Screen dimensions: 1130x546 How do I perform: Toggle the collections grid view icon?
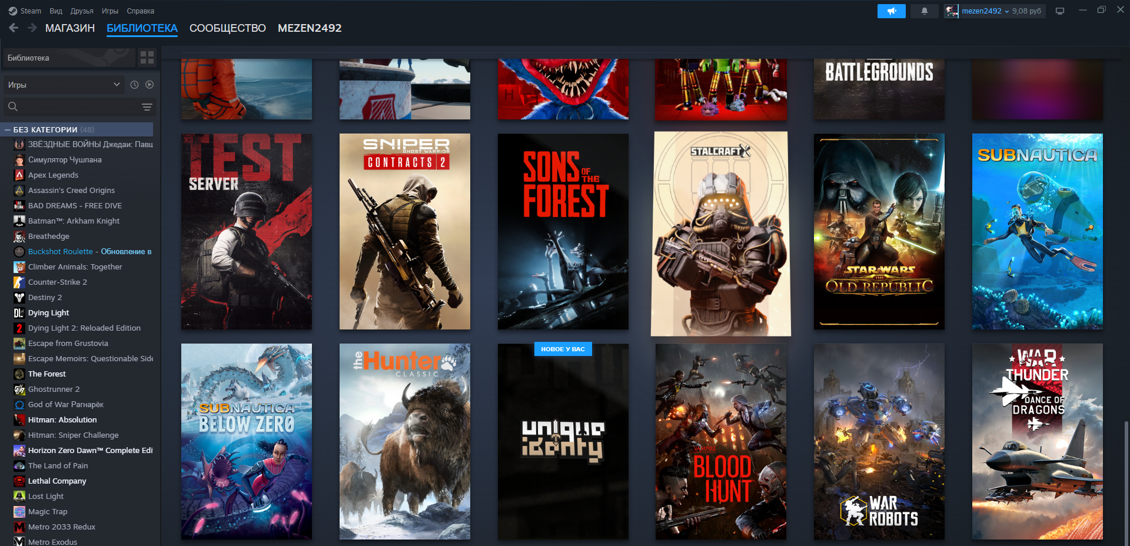pos(147,58)
